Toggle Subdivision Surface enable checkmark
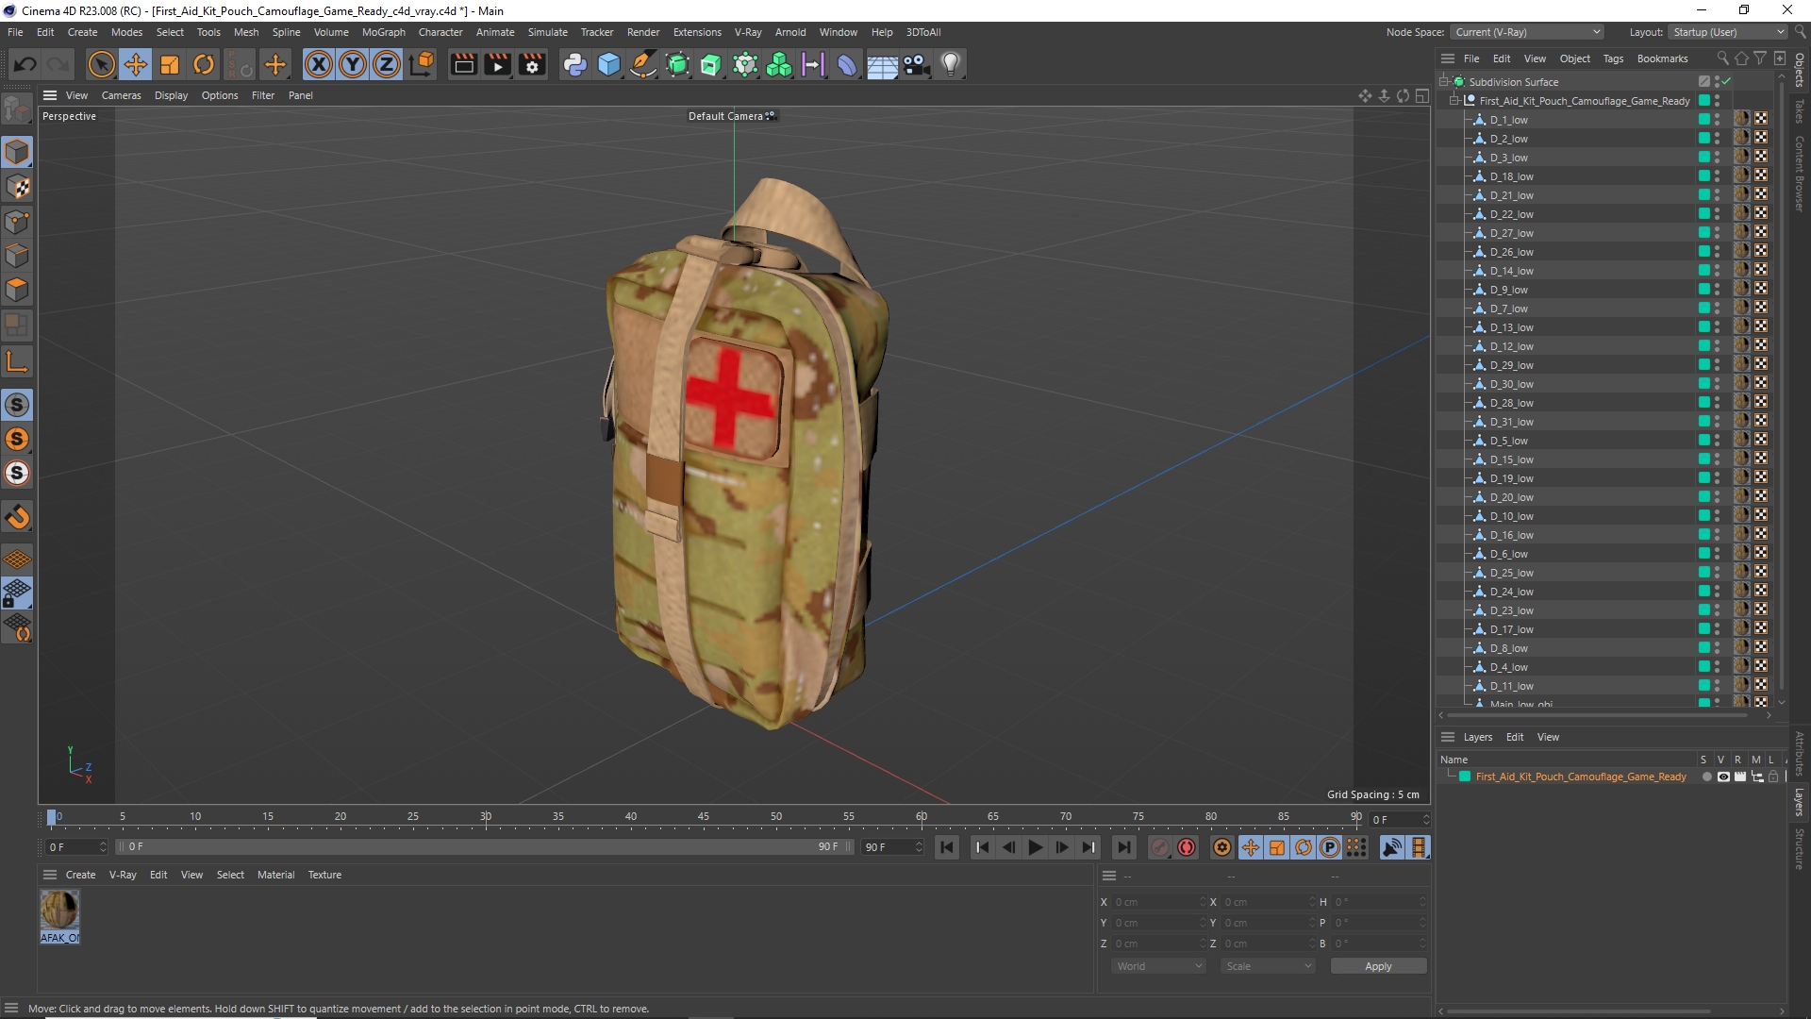1811x1019 pixels. point(1726,82)
